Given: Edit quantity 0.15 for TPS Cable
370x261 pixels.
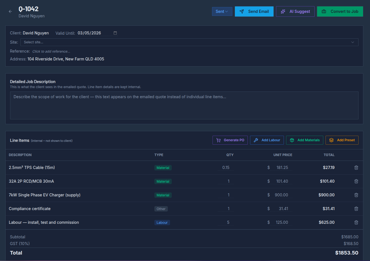Looking at the screenshot, I should pos(226,168).
